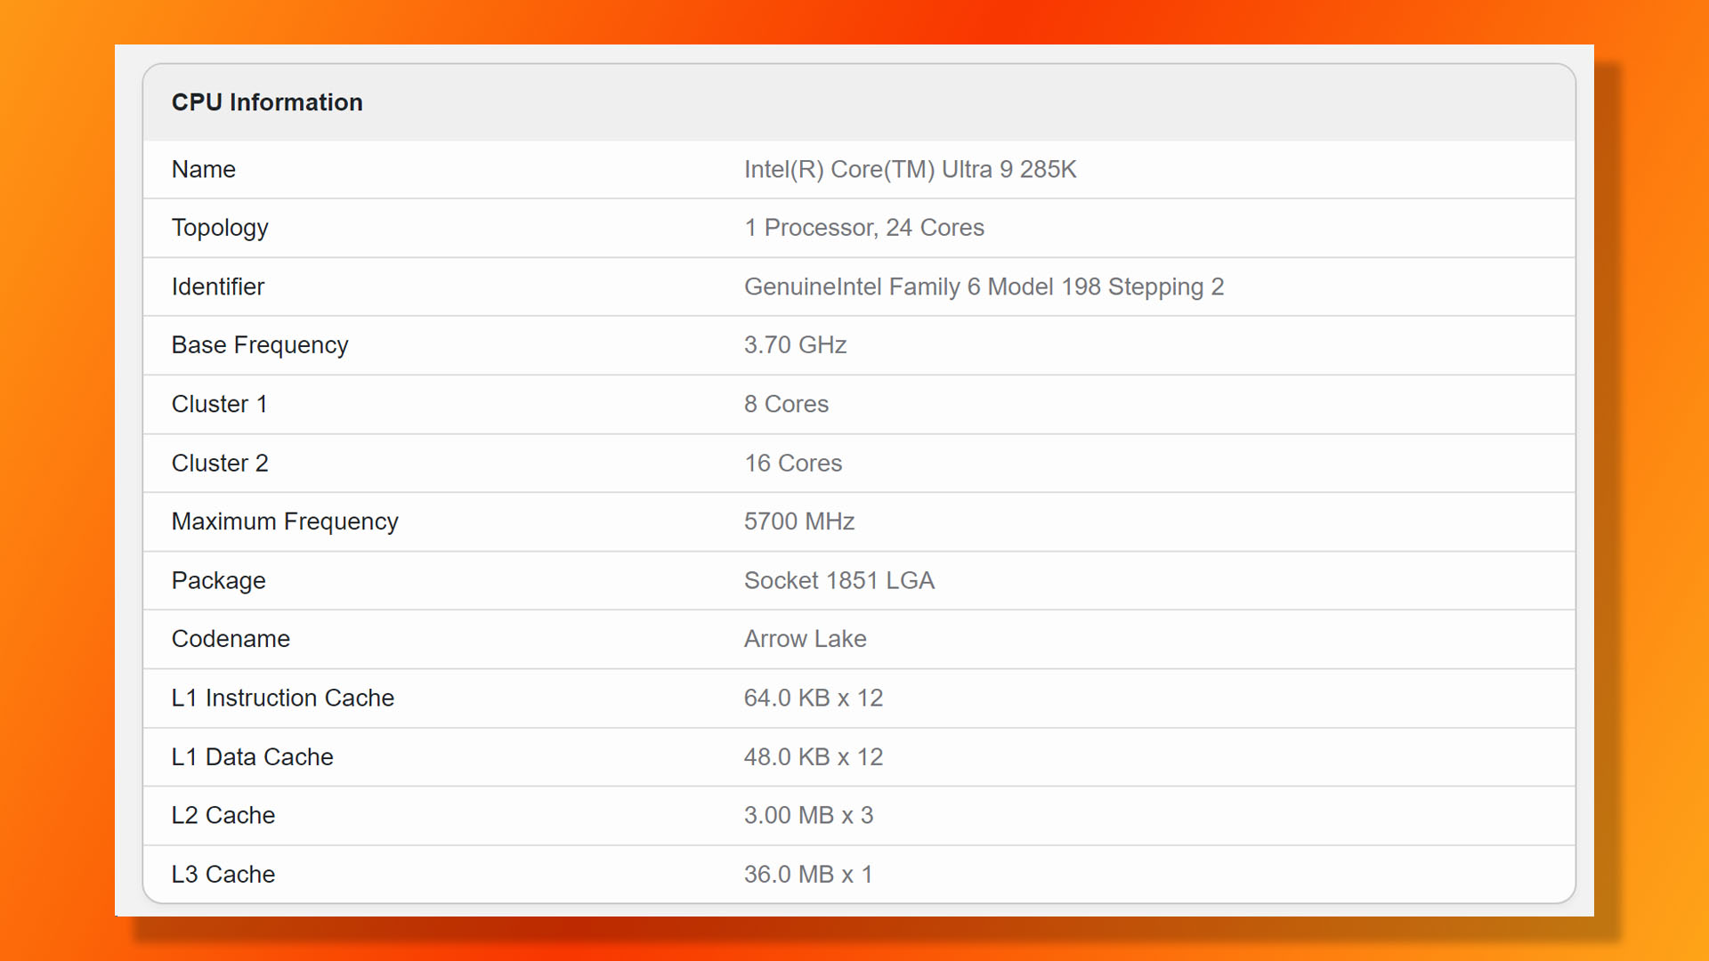Select the L1 Instruction Cache label
The width and height of the screenshot is (1709, 961).
click(x=283, y=698)
